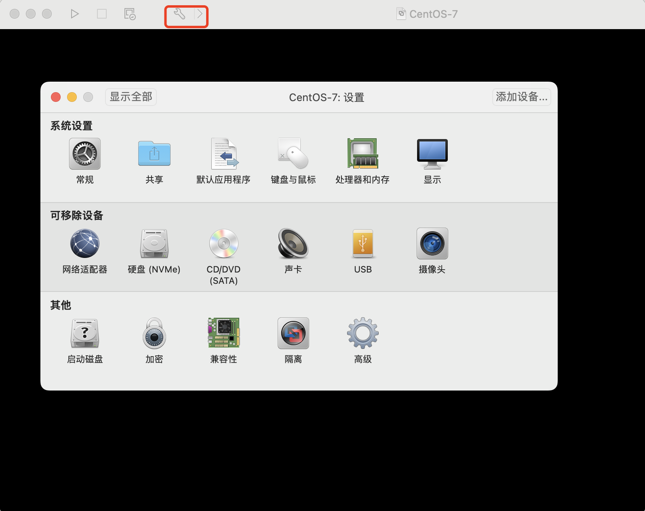Click the CentOS-7 title document icon

[x=401, y=14]
